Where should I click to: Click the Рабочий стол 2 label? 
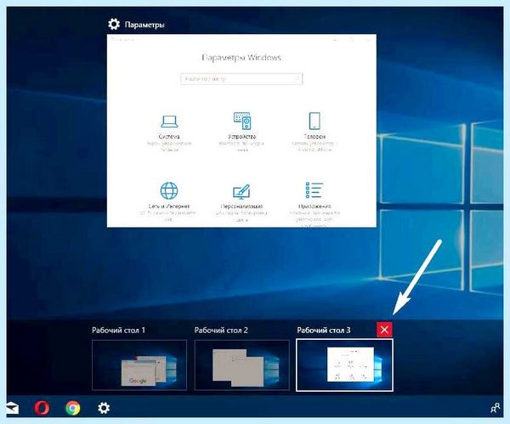(221, 331)
